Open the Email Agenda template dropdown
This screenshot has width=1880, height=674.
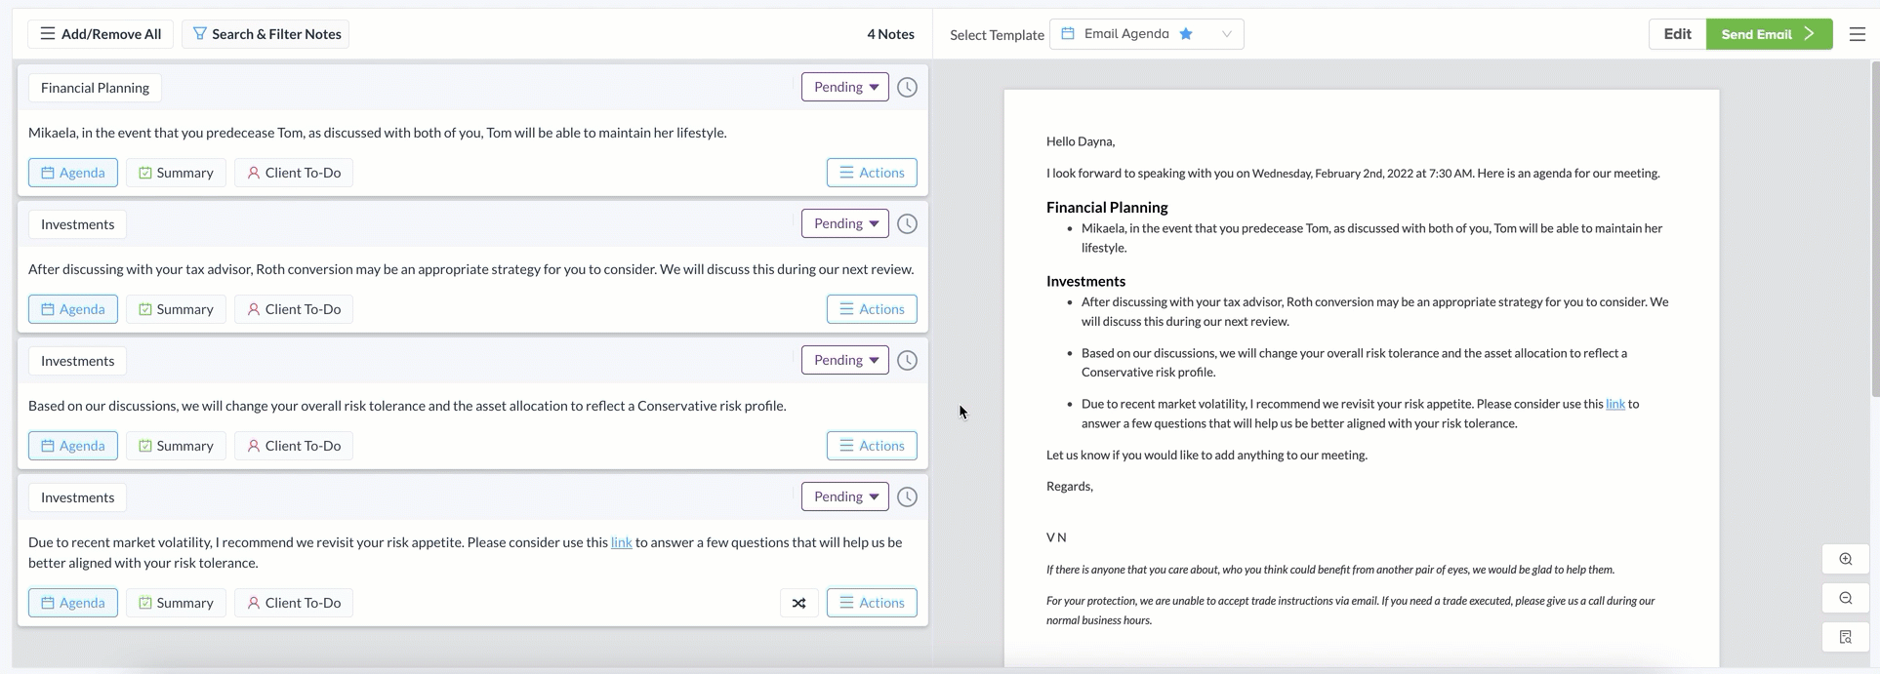(1147, 34)
